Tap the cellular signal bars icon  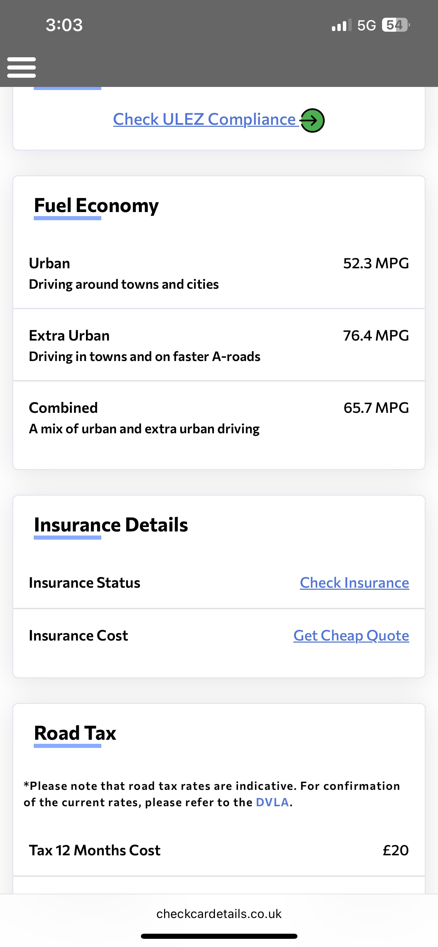click(341, 25)
